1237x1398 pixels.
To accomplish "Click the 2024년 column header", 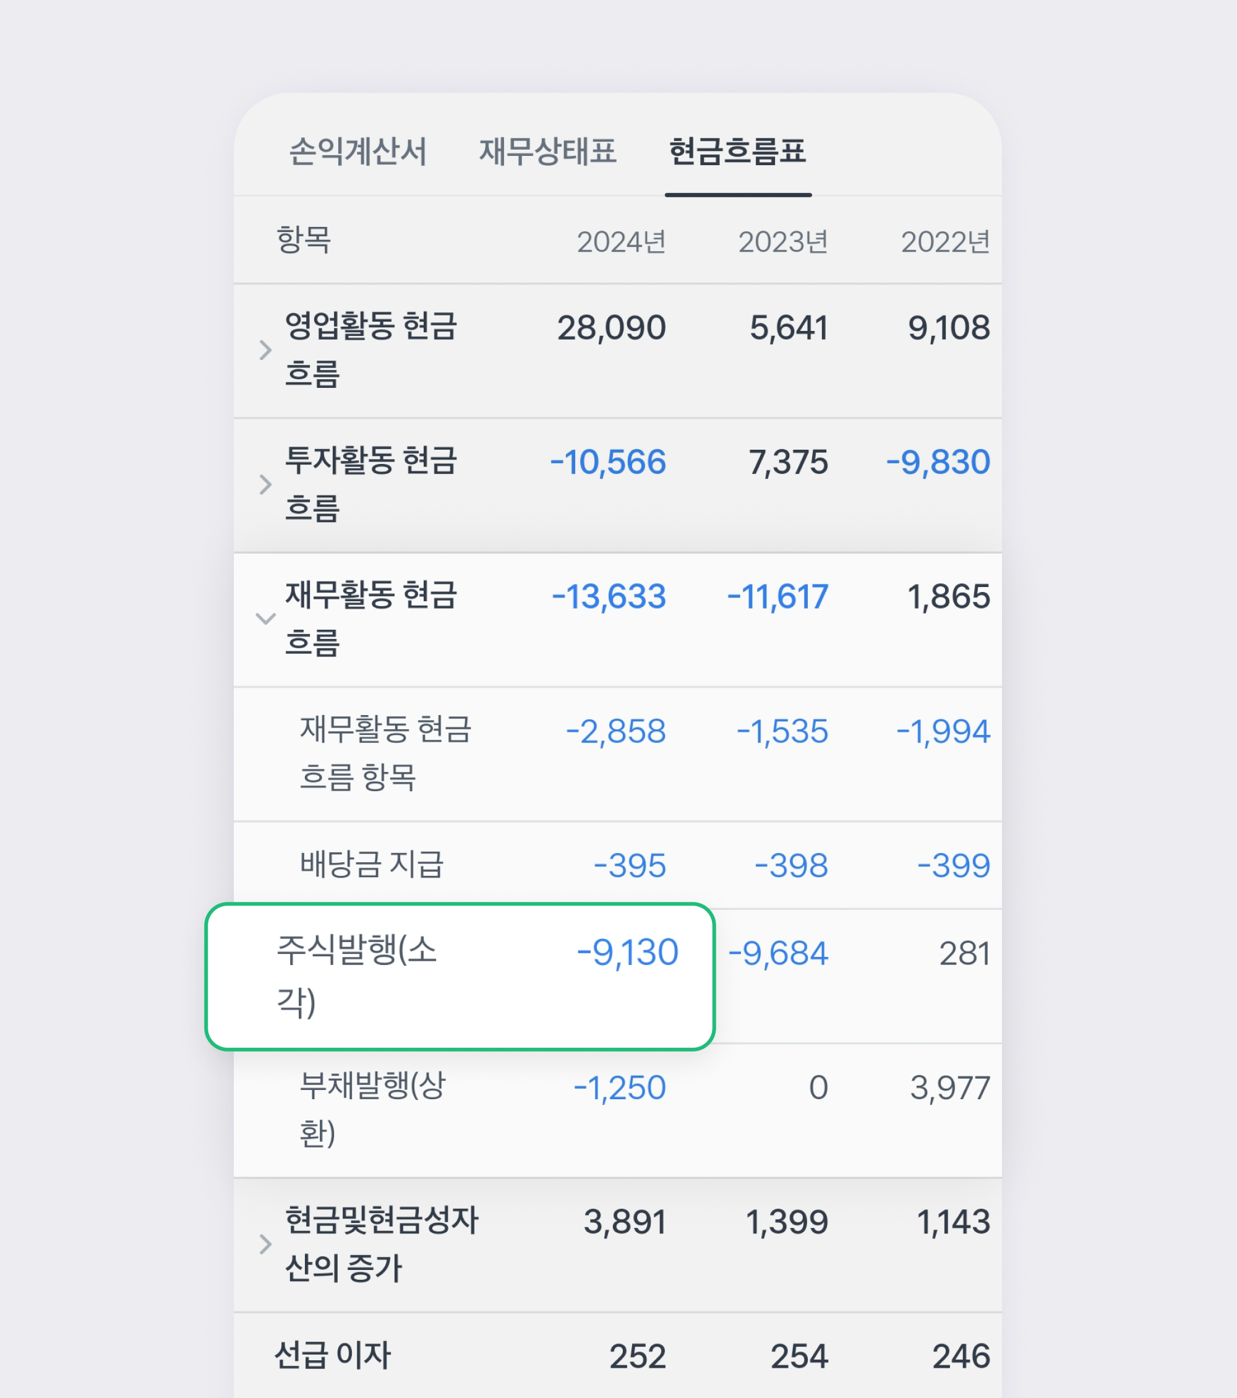I will coord(621,241).
